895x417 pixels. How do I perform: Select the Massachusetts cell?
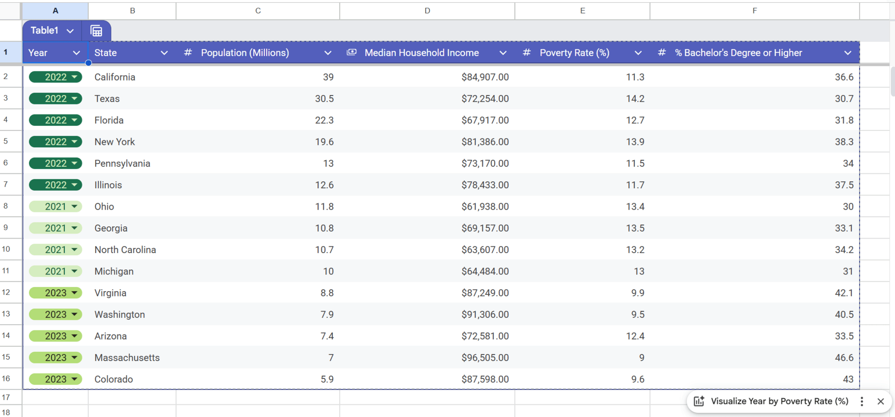pyautogui.click(x=127, y=358)
